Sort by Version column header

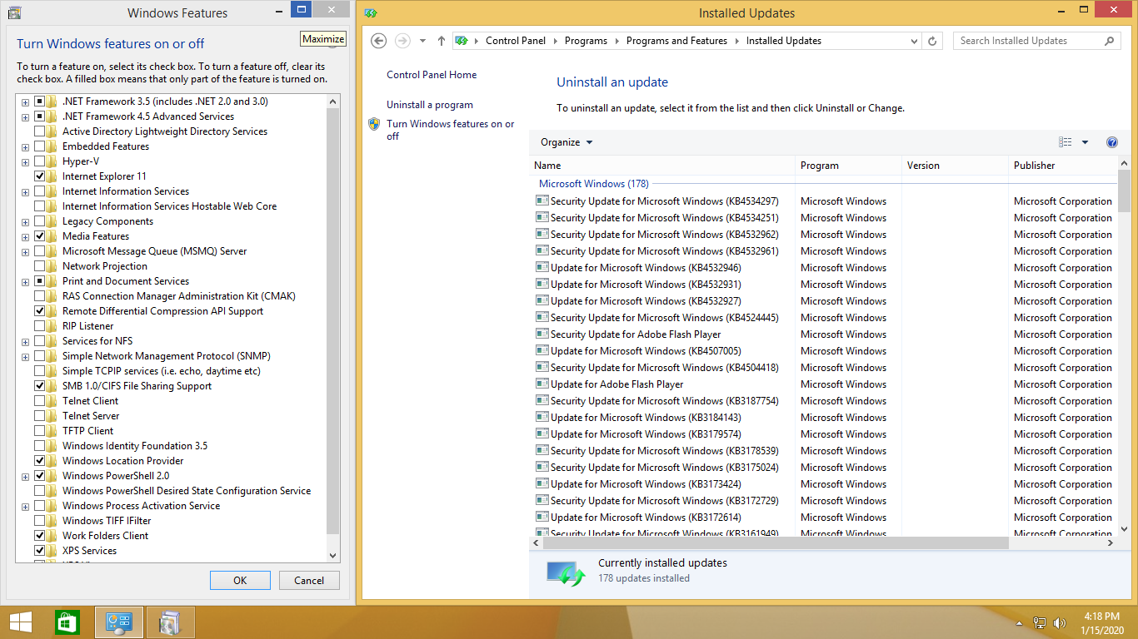click(956, 166)
